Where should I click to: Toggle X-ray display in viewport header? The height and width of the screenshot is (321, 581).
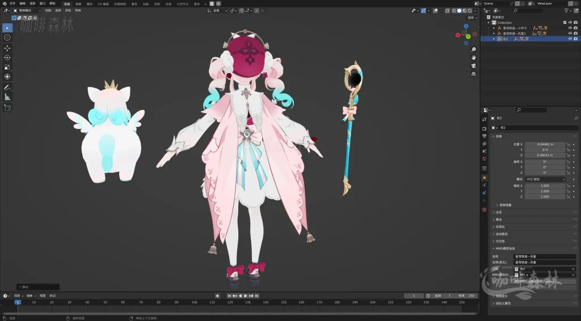[448, 11]
